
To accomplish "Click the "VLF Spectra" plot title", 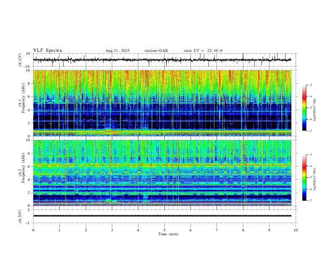I will [48, 51].
